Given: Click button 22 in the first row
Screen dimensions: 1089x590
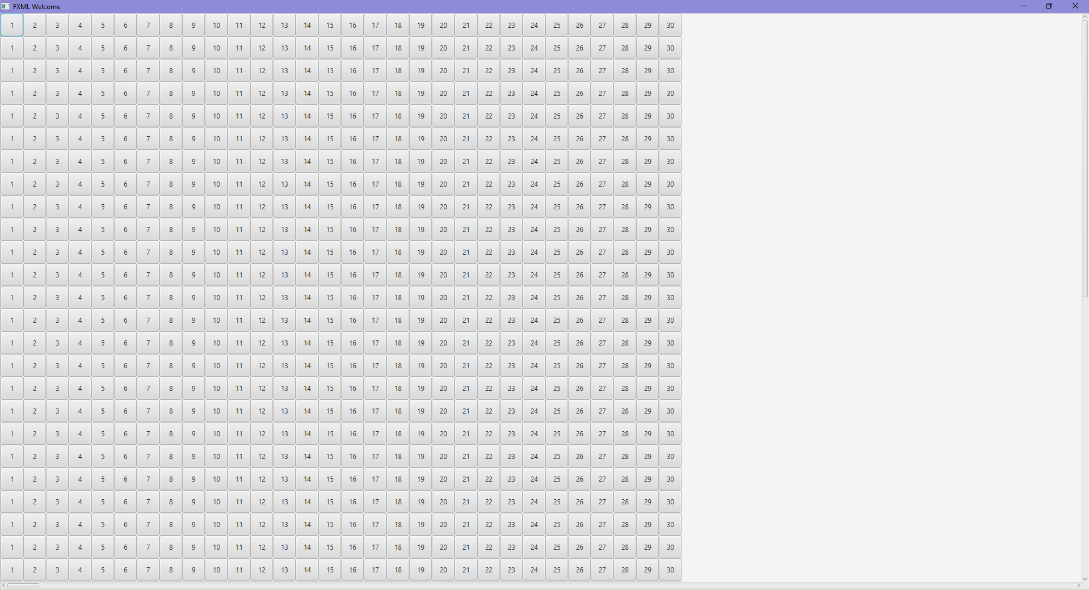Looking at the screenshot, I should click(489, 25).
